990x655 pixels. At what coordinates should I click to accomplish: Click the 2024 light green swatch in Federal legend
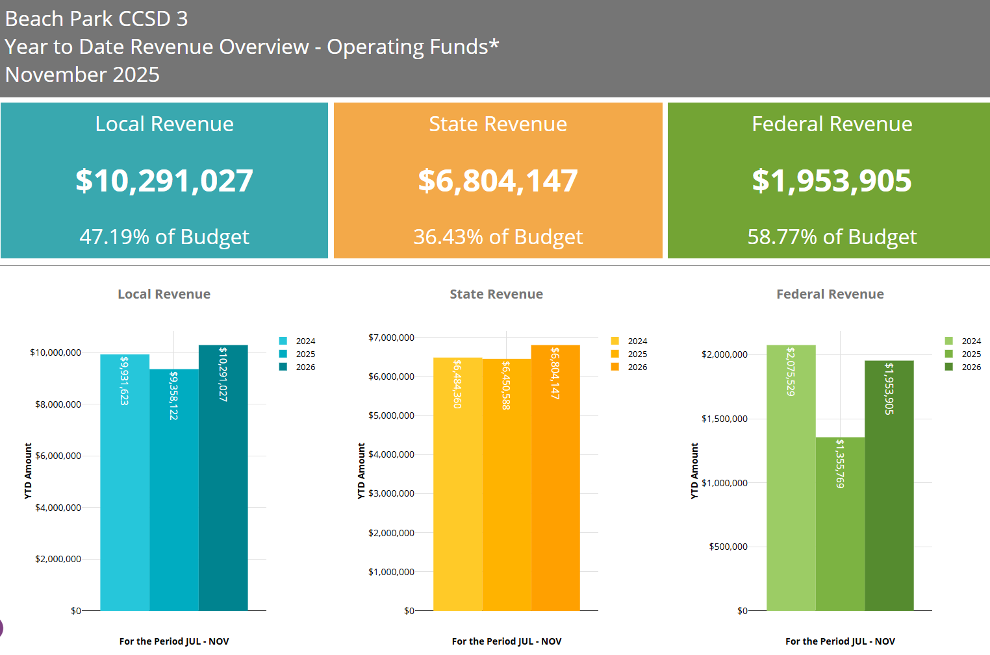point(948,341)
